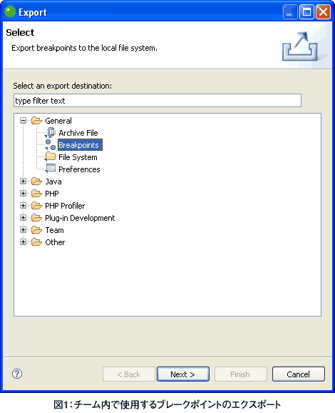This screenshot has height=413, width=335.
Task: Expand the PHP Profiler category
Action: (x=23, y=206)
